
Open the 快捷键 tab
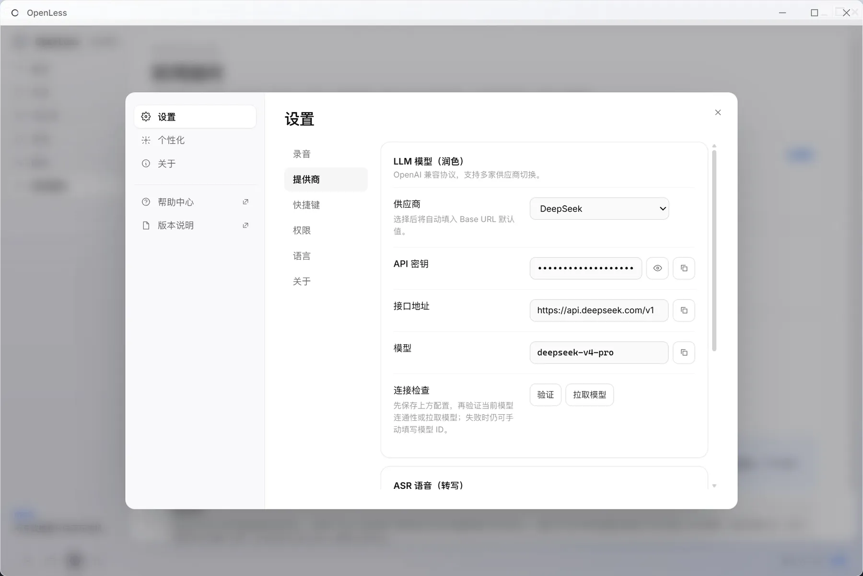pos(326,205)
